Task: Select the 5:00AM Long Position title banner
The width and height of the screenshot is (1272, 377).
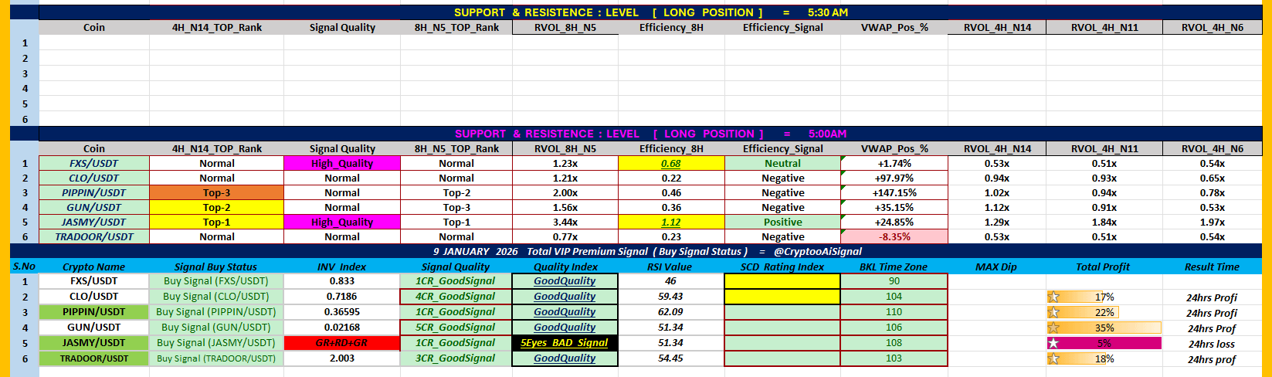Action: tap(650, 134)
